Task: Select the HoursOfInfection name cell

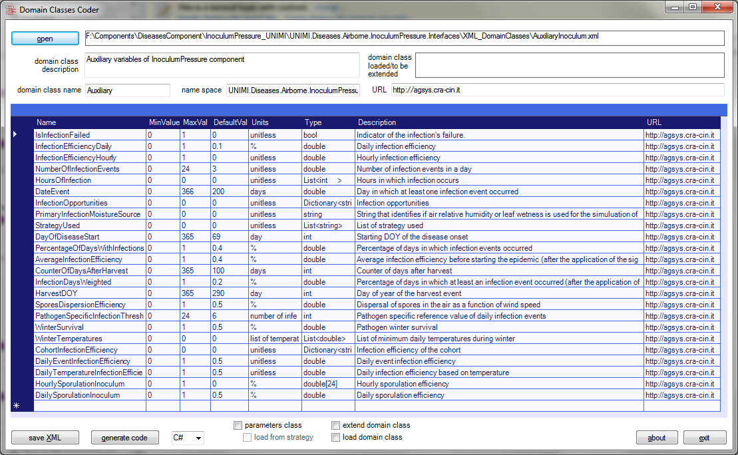Action: [90, 180]
